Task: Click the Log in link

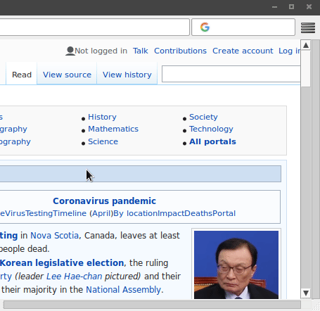Action: 289,51
